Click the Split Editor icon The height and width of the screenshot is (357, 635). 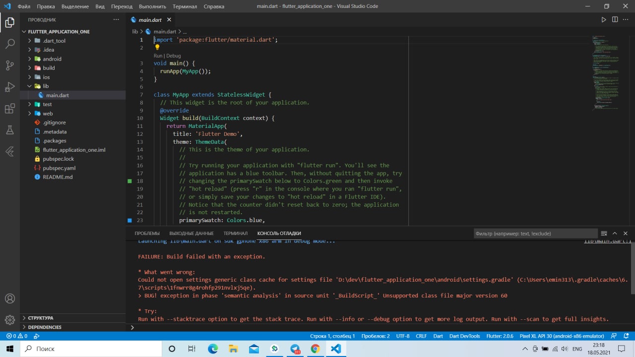coord(615,20)
